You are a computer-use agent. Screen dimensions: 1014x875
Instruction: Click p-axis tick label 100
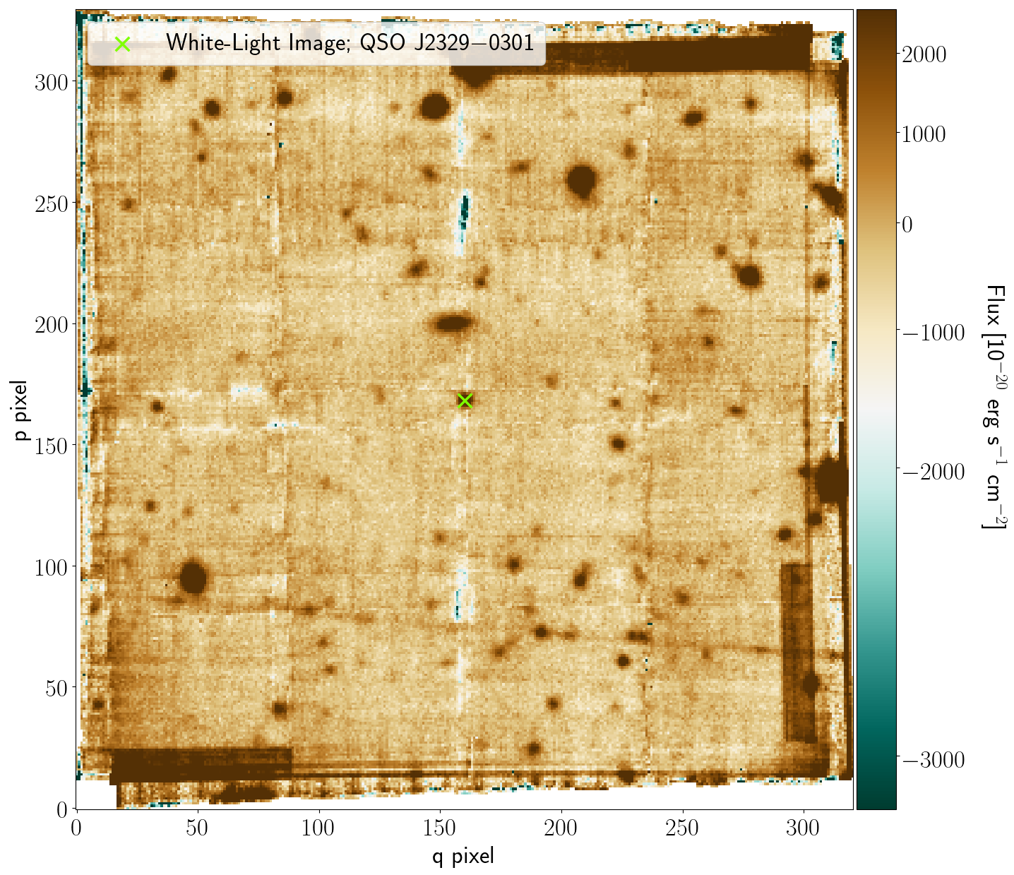click(x=51, y=566)
